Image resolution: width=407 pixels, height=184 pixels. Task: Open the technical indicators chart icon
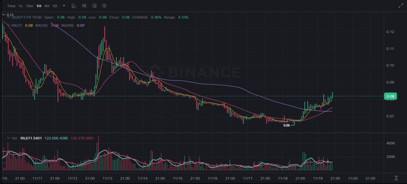click(x=74, y=6)
